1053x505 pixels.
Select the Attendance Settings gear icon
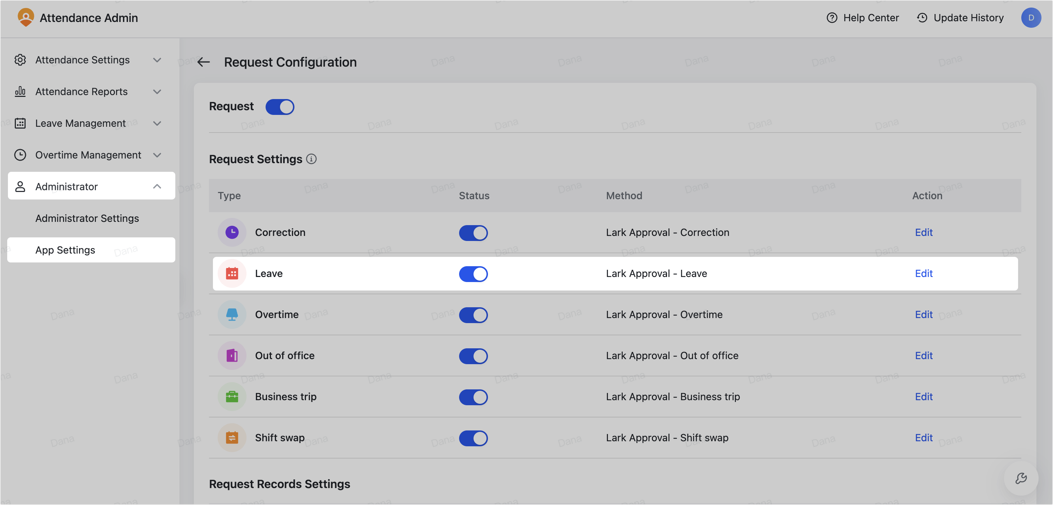pos(21,60)
